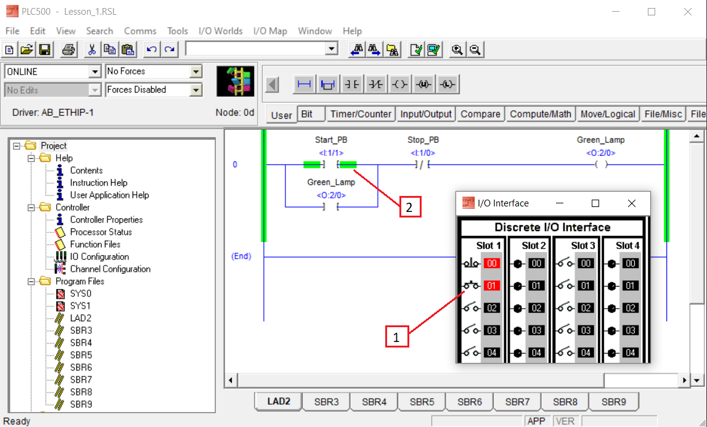The image size is (707, 427).
Task: Select the SBR3 program file tab
Action: pos(327,402)
